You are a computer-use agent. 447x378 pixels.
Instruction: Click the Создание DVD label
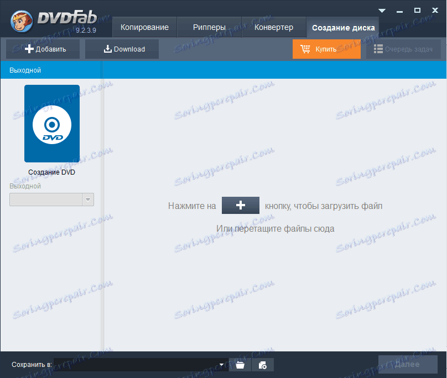tap(51, 172)
